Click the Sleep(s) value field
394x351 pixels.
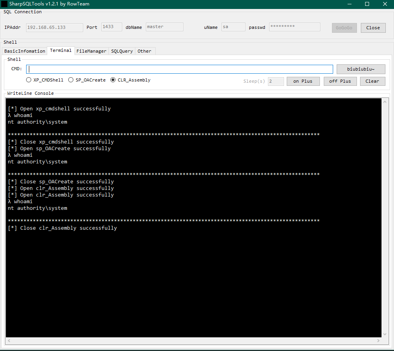[x=276, y=82]
